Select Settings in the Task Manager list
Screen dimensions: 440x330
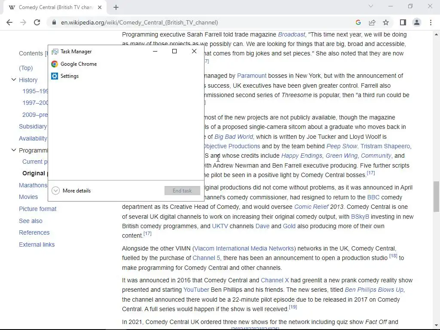pos(126,76)
